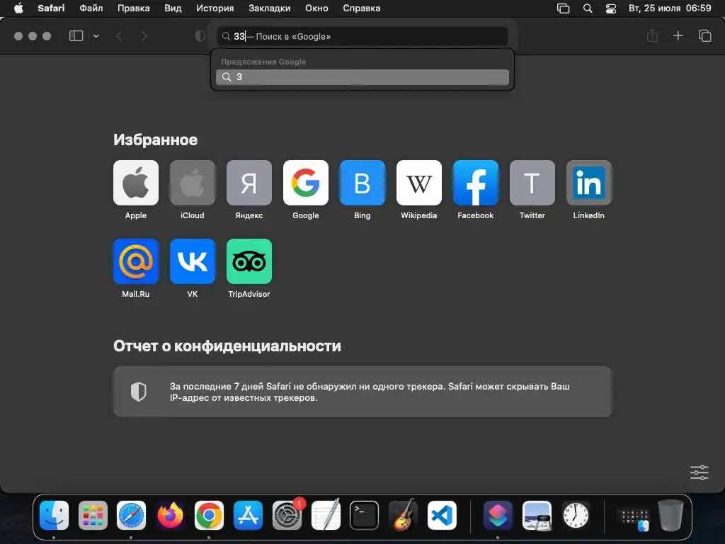
Task: Launch Visual Studio Code from the Dock
Action: 442,515
